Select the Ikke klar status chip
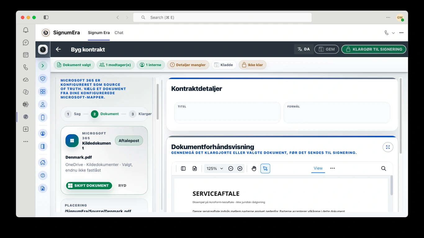This screenshot has height=238, width=424. pos(253,65)
